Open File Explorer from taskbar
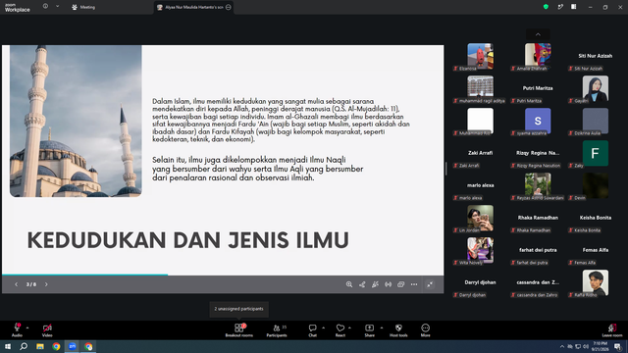The height and width of the screenshot is (353, 628). (x=40, y=346)
